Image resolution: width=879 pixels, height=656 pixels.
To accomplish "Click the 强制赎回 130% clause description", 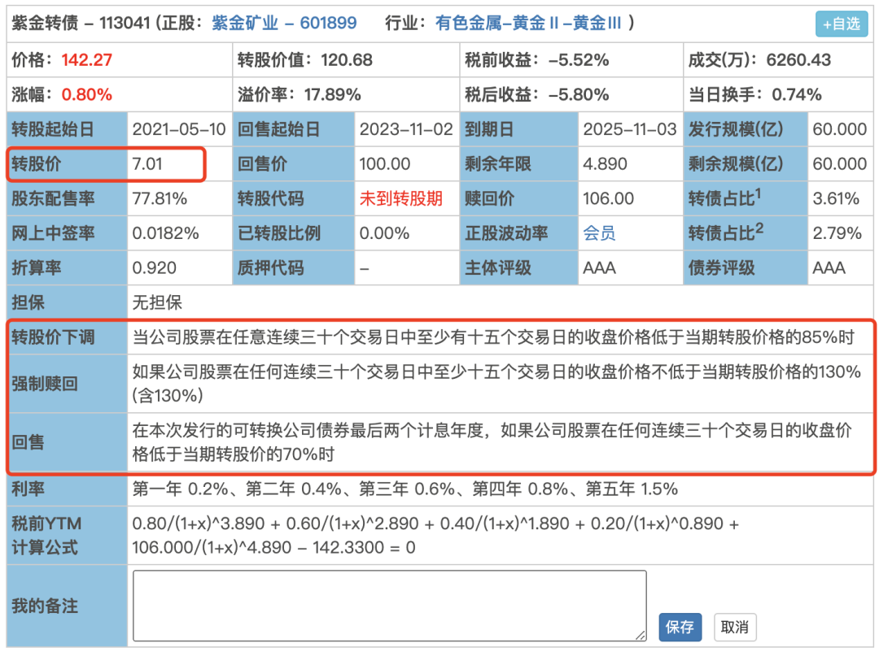I will [496, 384].
